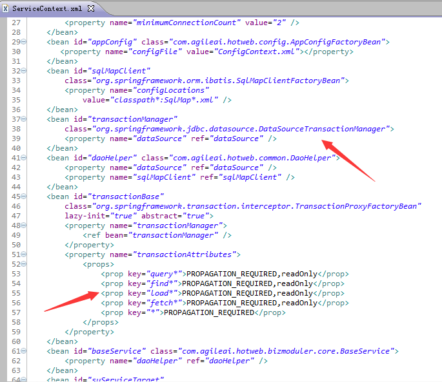The width and height of the screenshot is (442, 382).
Task: Click the "fetch*" prop key
Action: [164, 303]
